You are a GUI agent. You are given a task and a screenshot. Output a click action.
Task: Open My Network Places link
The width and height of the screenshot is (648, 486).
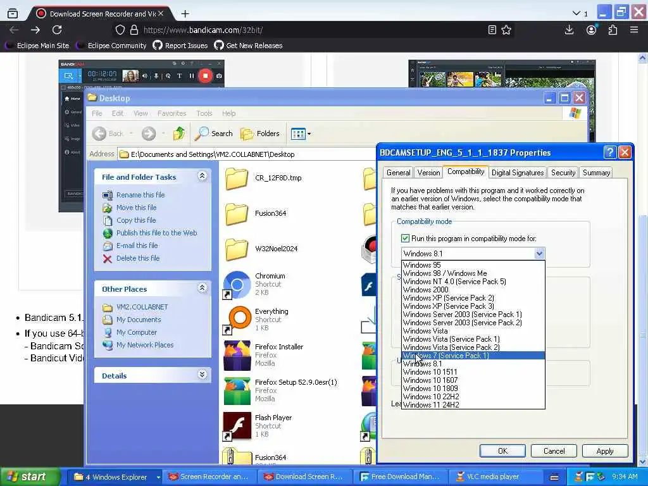point(145,345)
